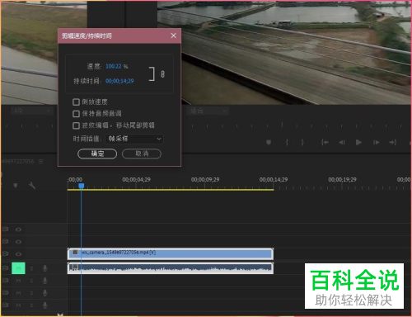Click 取消 to cancel the dialog
The height and width of the screenshot is (317, 412).
pyautogui.click(x=142, y=154)
